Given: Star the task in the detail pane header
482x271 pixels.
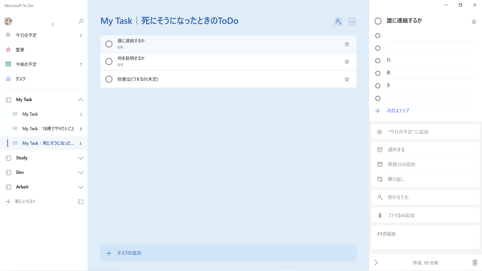Looking at the screenshot, I should [x=474, y=22].
